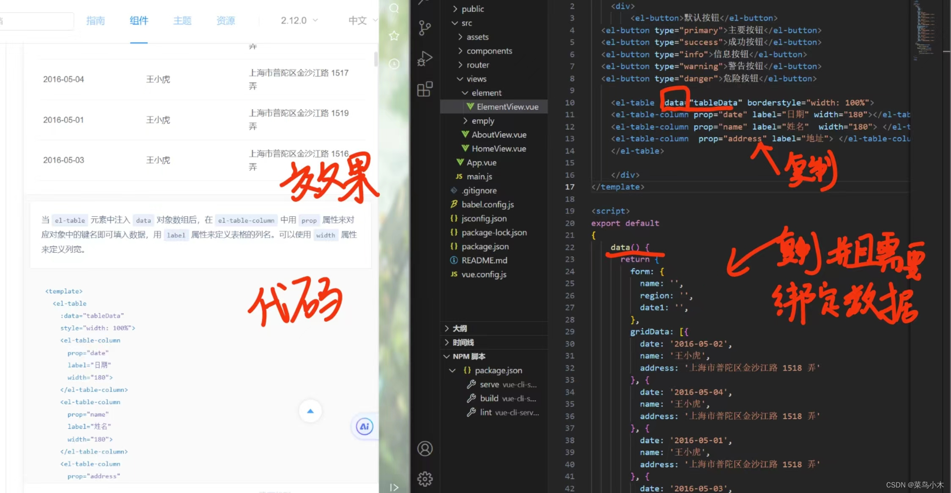Click the browser sidebar history clock icon
Viewport: 951px width, 493px height.
[x=394, y=64]
